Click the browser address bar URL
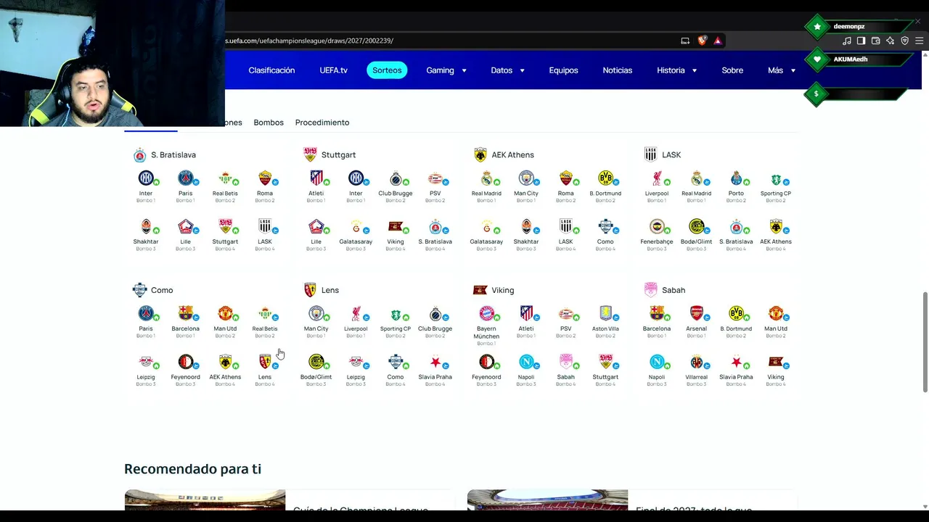The image size is (929, 522). [309, 41]
